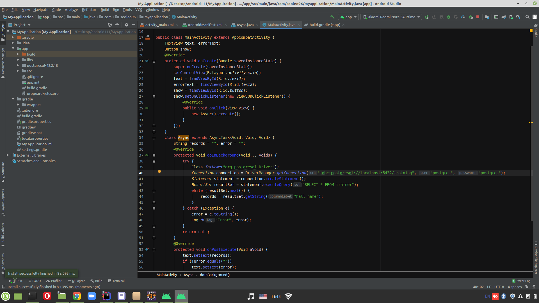Open Project Structure from the toolbar
This screenshot has height=303, width=539.
(x=487, y=17)
